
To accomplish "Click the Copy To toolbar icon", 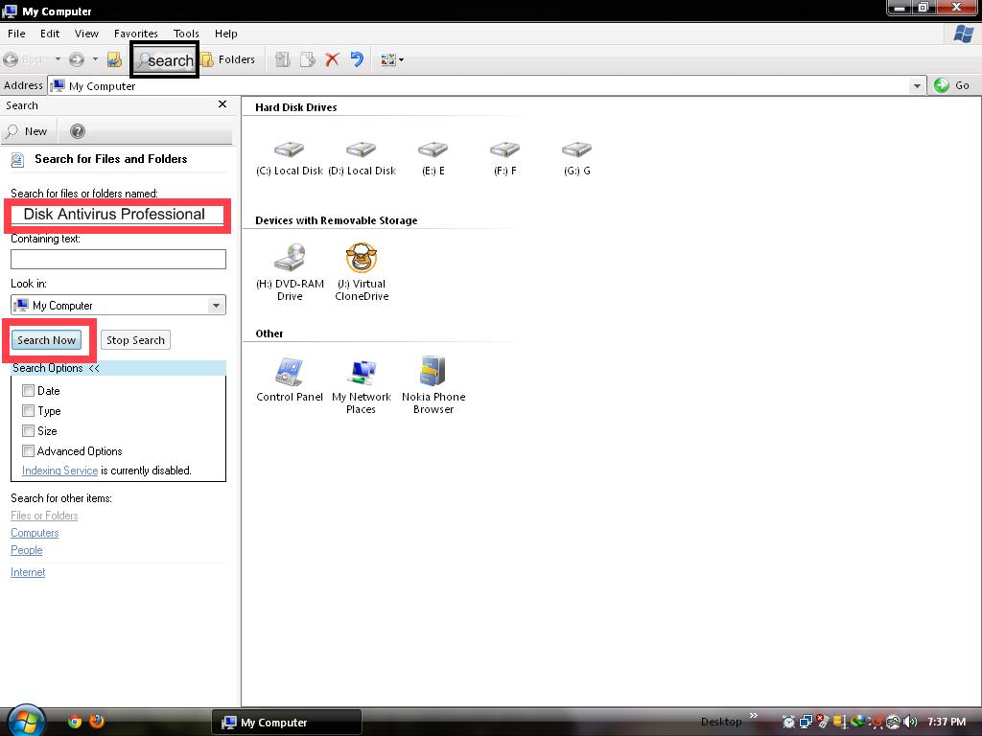I will click(x=308, y=60).
